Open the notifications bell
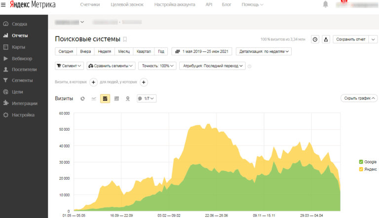 pyautogui.click(x=326, y=4)
